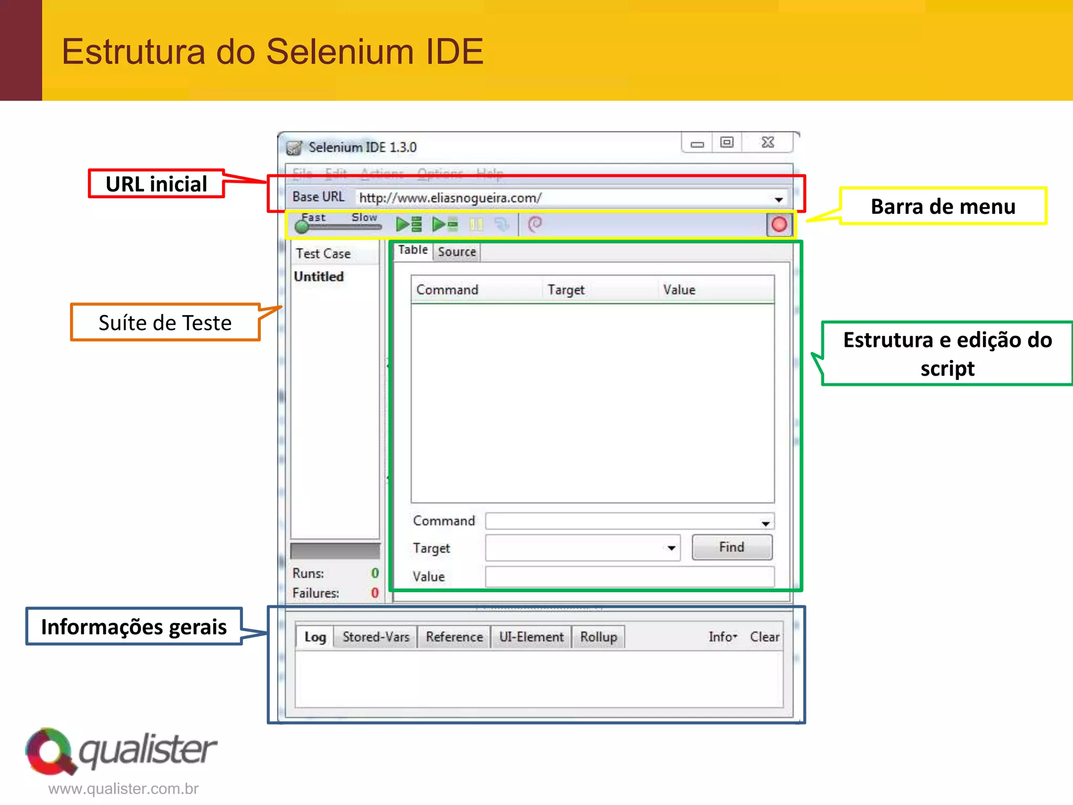This screenshot has height=805, width=1073.
Task: Minimize the Selenium IDE window
Action: [697, 143]
